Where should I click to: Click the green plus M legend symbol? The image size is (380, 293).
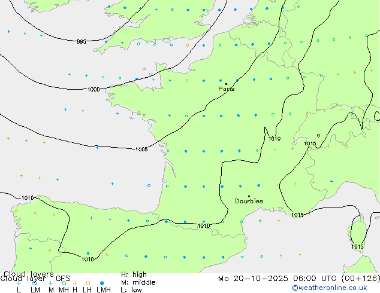pyautogui.click(x=50, y=283)
